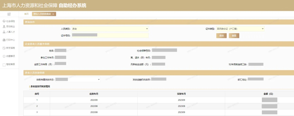
Task: Open the 人员类别 dropdown
Action: [x=110, y=29]
